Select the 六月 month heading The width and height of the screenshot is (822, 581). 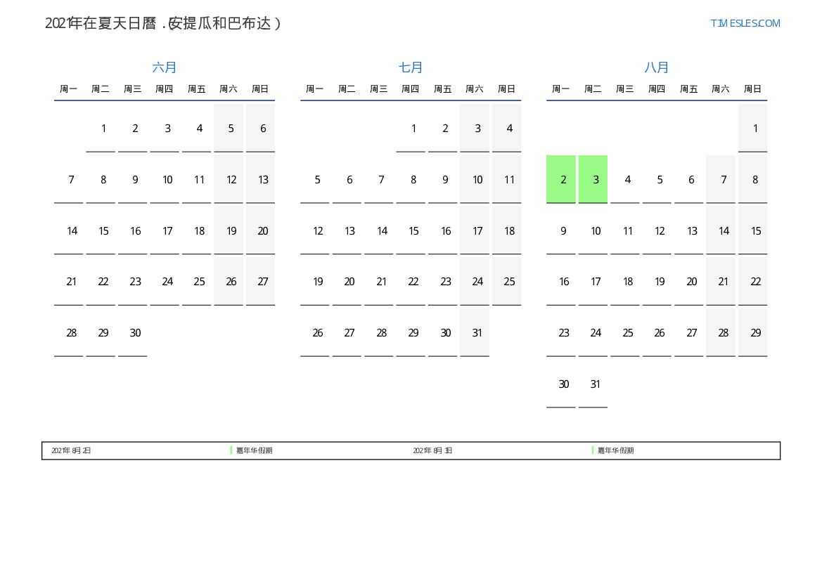tap(165, 67)
